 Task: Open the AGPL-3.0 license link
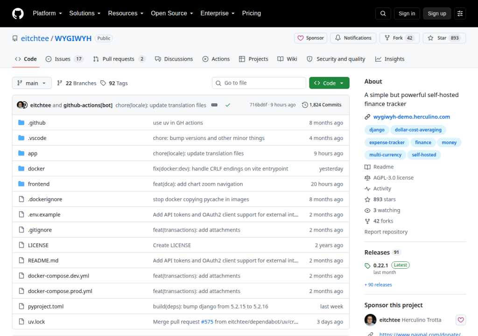(394, 178)
